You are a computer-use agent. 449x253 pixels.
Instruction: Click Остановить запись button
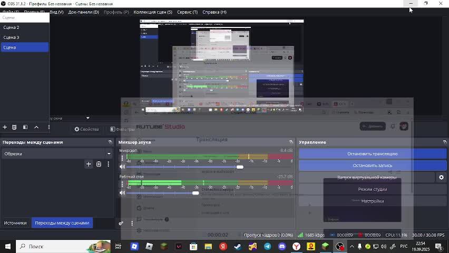[x=373, y=166]
